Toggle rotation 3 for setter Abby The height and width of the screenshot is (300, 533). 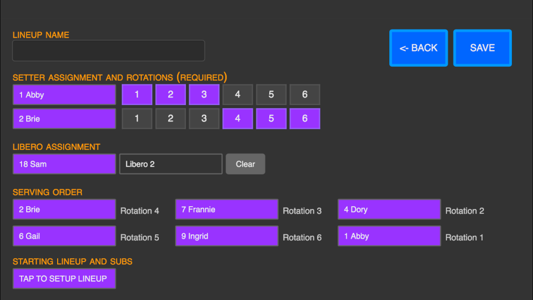pos(204,94)
